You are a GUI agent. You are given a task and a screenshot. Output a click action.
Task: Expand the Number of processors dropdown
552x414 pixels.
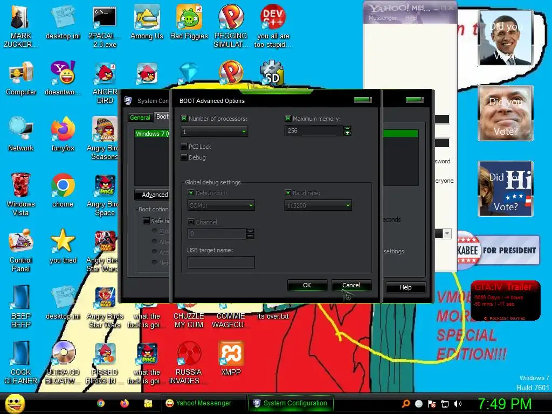point(244,132)
